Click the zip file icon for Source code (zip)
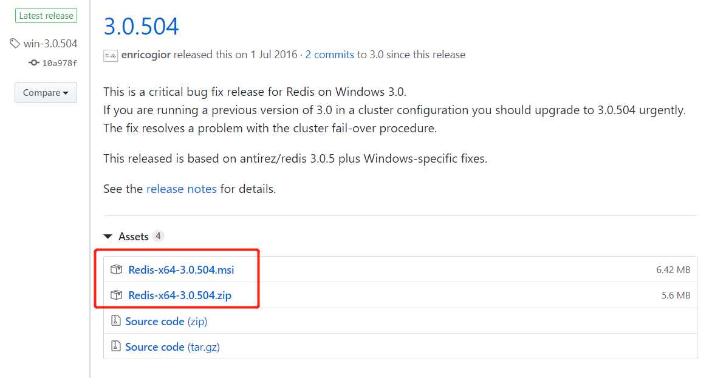The height and width of the screenshot is (378, 712). (x=116, y=321)
